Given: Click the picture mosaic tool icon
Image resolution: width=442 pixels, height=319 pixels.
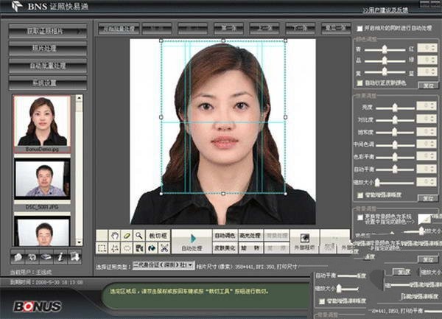Looking at the screenshot, I should point(139,248).
